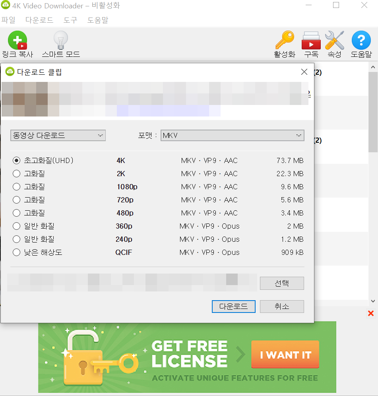Image resolution: width=378 pixels, height=396 pixels.
Task: Click the Paste Link (링크 복사) icon
Action: tap(17, 41)
